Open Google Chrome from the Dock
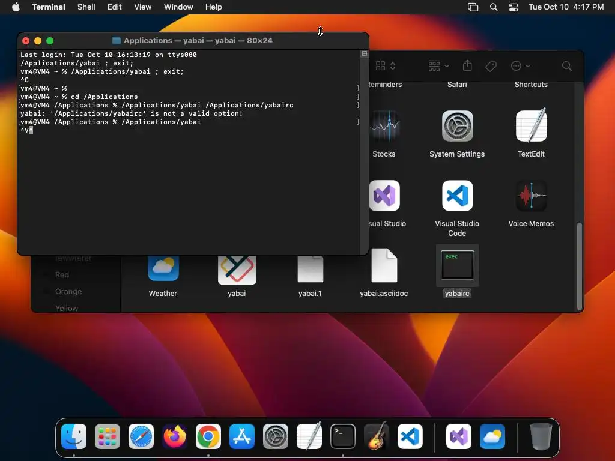Viewport: 615px width, 461px height. point(208,436)
